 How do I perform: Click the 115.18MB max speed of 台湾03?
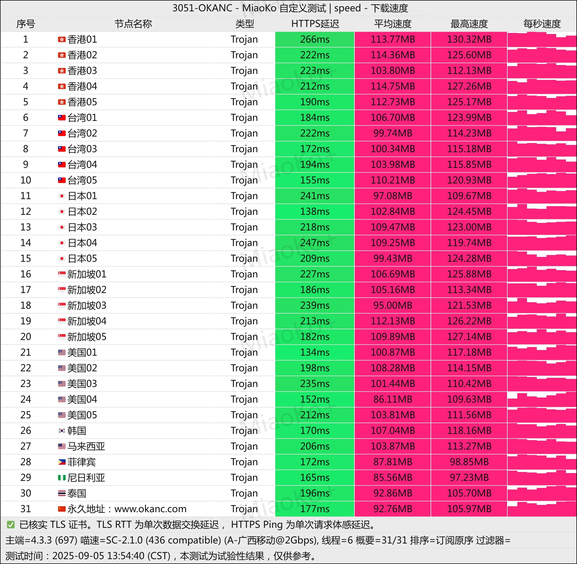tap(469, 149)
